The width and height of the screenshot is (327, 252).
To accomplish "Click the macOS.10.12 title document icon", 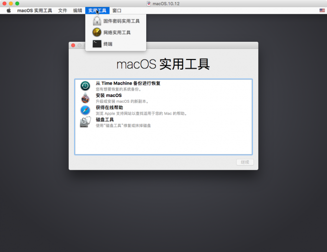I will point(149,3).
